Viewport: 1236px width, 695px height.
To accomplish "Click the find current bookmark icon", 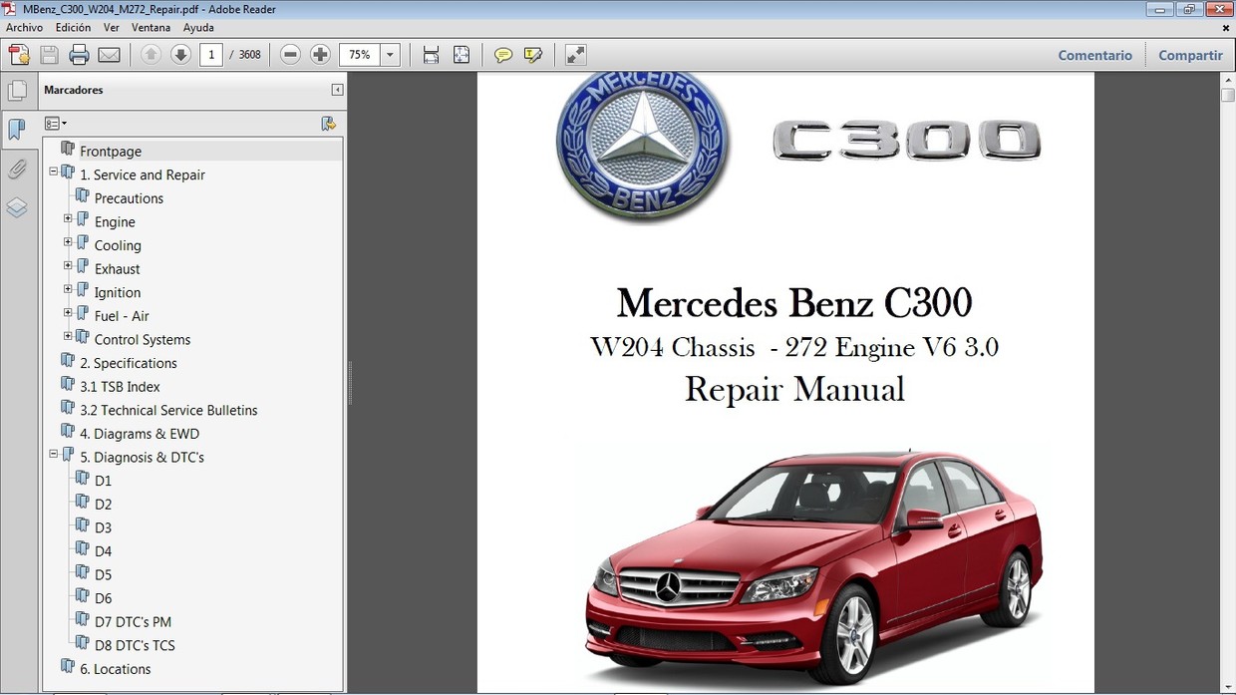I will coord(328,124).
